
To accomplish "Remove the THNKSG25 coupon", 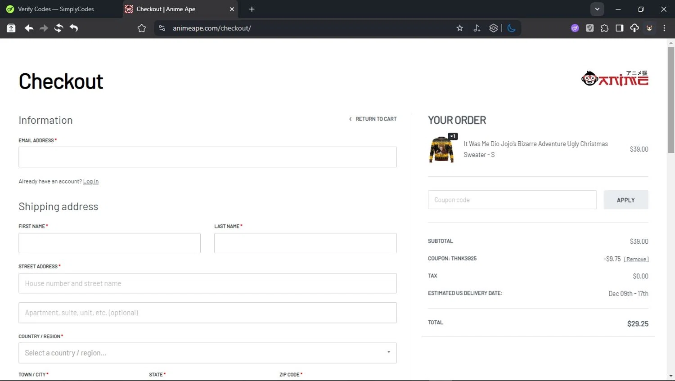I will (x=636, y=259).
